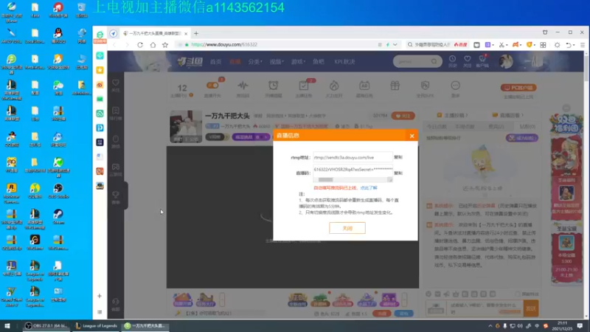The height and width of the screenshot is (332, 590).
Task: Open the user avatar in Douyu header
Action: click(x=506, y=61)
